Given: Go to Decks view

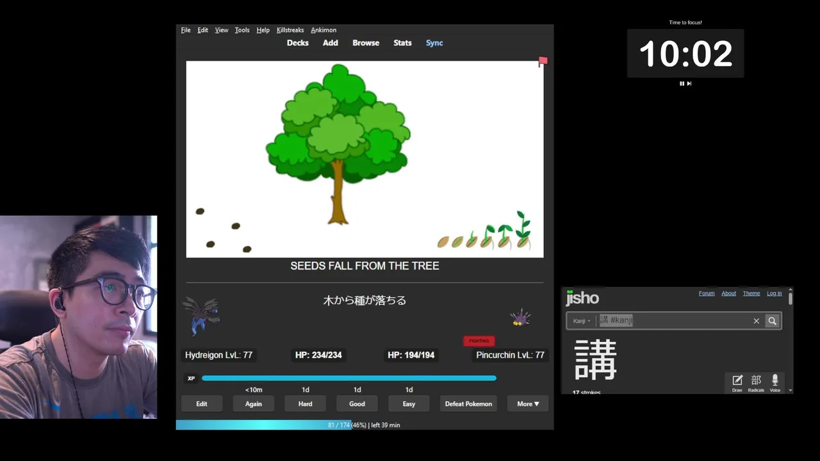Looking at the screenshot, I should pyautogui.click(x=297, y=43).
